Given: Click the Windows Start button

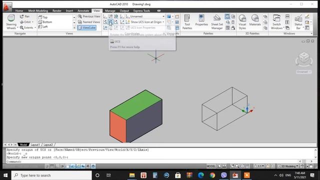Looking at the screenshot, I should point(5,175).
